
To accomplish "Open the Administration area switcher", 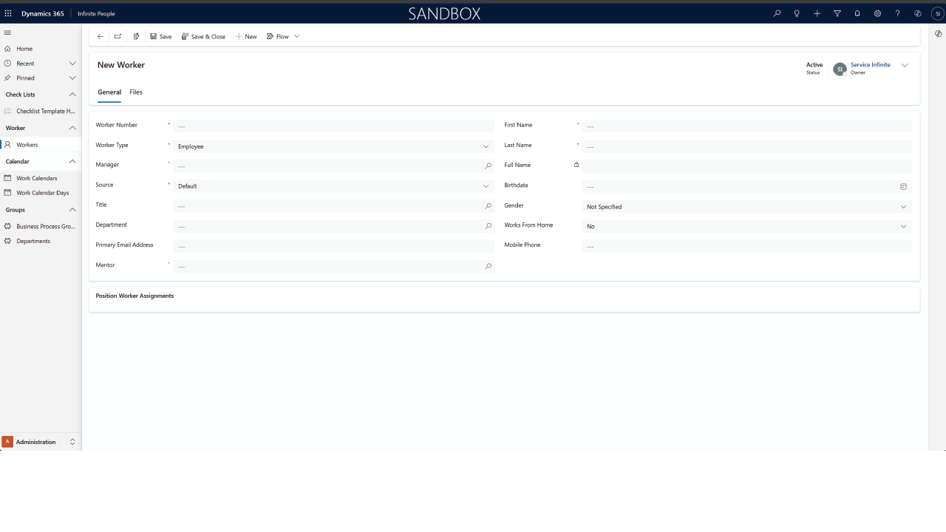I will click(x=41, y=442).
